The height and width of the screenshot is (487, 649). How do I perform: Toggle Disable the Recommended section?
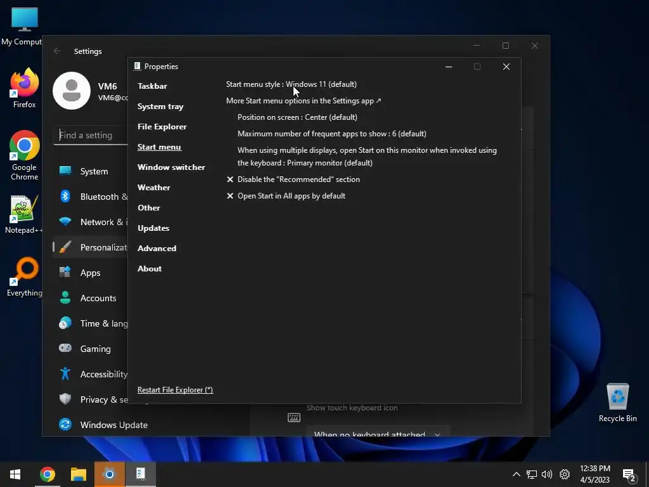293,179
